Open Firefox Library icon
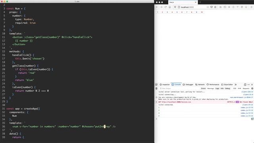Image resolution: width=254 pixels, height=143 pixels. [x=221, y=7]
